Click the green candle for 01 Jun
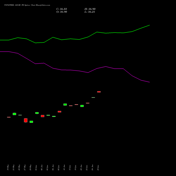The height and width of the screenshot is (176, 176). coord(37,113)
